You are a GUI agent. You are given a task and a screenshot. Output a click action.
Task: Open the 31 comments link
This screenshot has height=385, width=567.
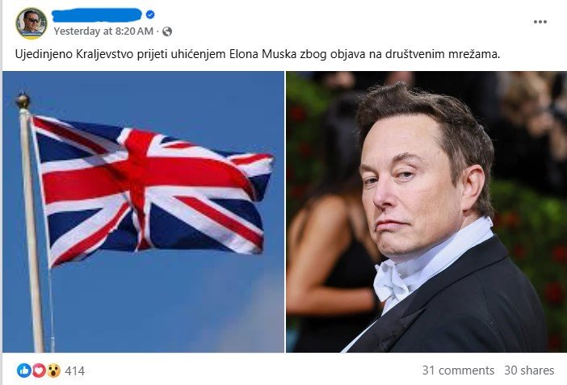[x=458, y=370]
